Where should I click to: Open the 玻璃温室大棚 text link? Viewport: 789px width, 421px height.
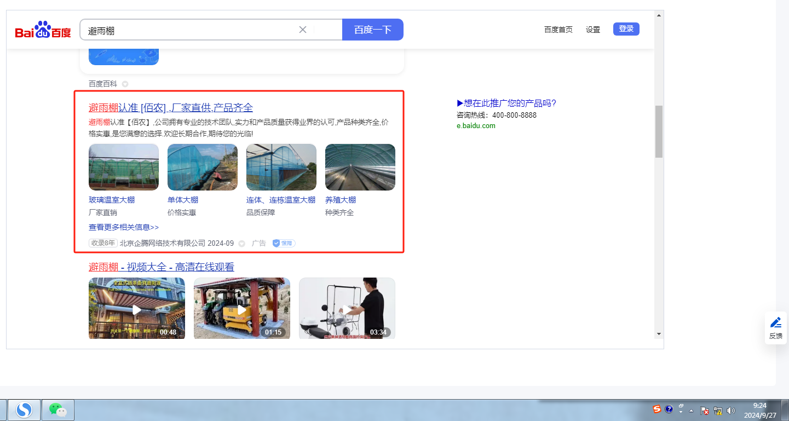(112, 200)
